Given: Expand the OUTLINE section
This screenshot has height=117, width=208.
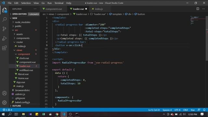Looking at the screenshot, I should [25, 106].
